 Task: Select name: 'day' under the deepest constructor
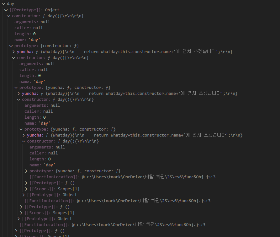pyautogui.click(x=42, y=165)
